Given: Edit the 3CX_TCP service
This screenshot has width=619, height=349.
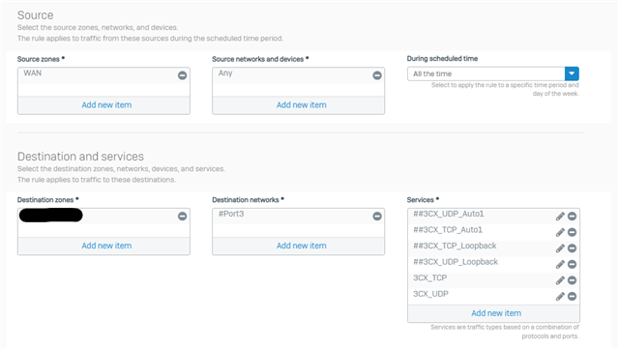Looking at the screenshot, I should [x=560, y=280].
